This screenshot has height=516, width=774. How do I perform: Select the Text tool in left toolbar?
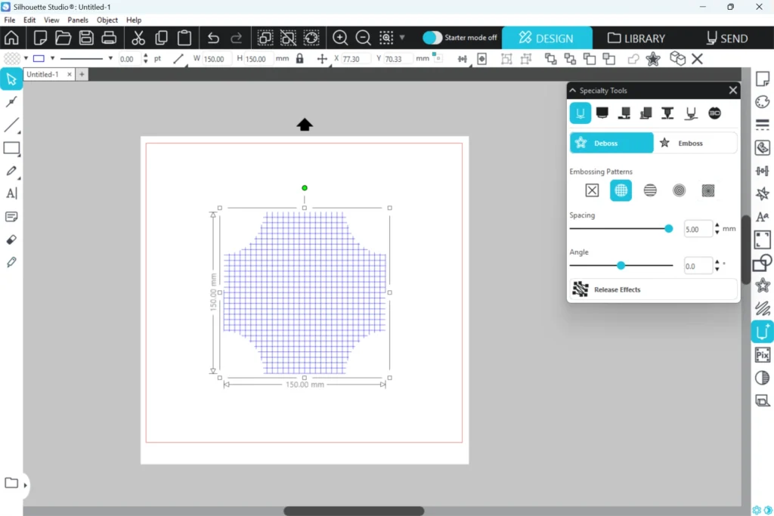pos(11,193)
